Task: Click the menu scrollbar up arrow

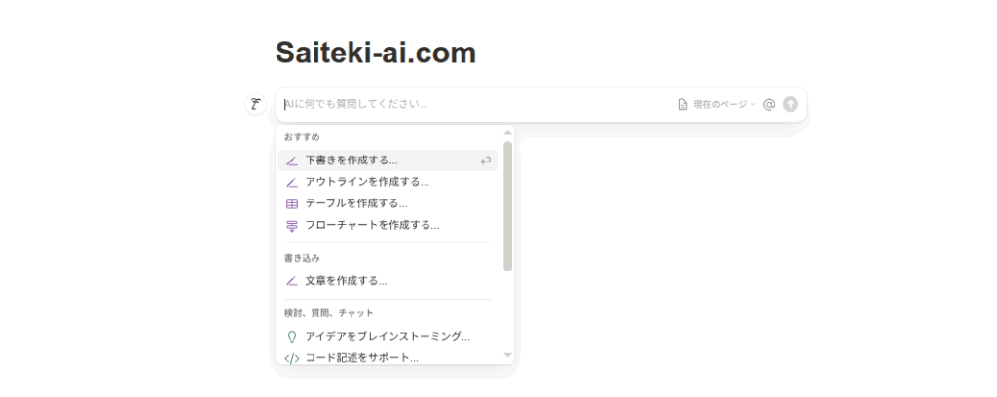Action: (x=507, y=132)
